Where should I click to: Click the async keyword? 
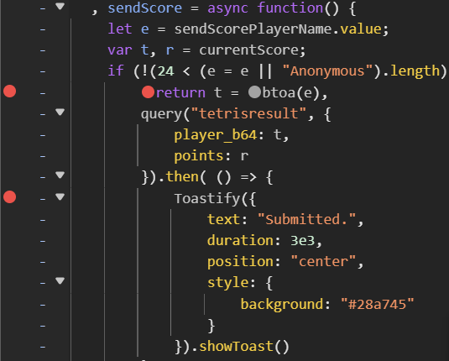227,8
